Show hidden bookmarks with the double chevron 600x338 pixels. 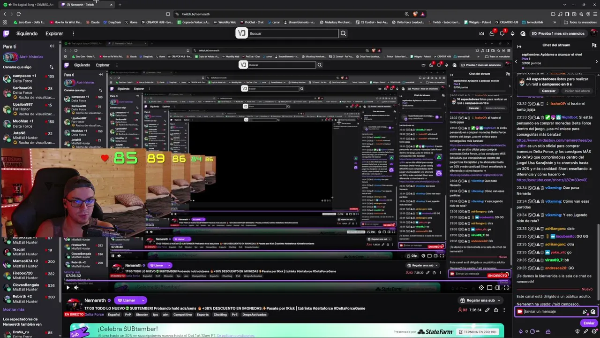[x=555, y=22]
